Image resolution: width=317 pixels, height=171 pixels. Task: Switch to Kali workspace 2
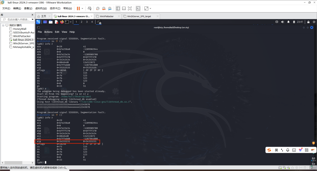[x=81, y=22]
